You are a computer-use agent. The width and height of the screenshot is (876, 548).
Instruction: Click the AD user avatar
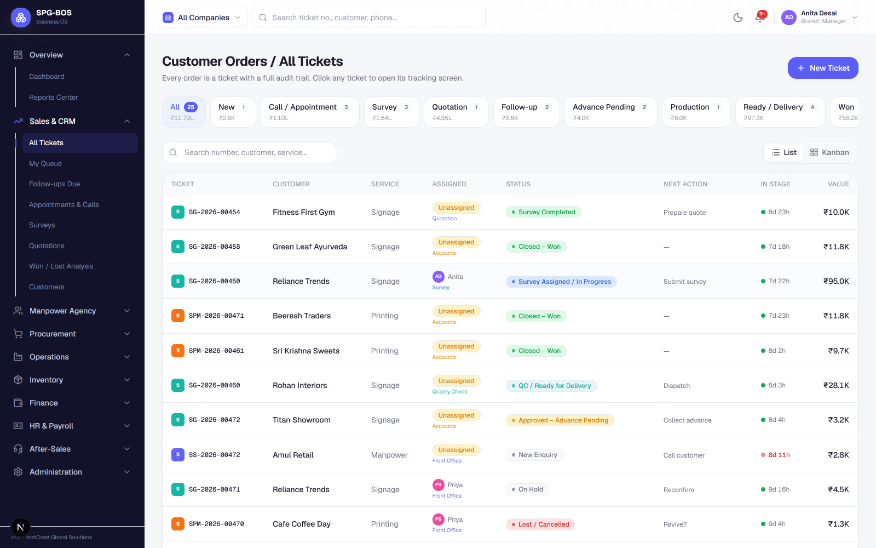click(x=789, y=18)
